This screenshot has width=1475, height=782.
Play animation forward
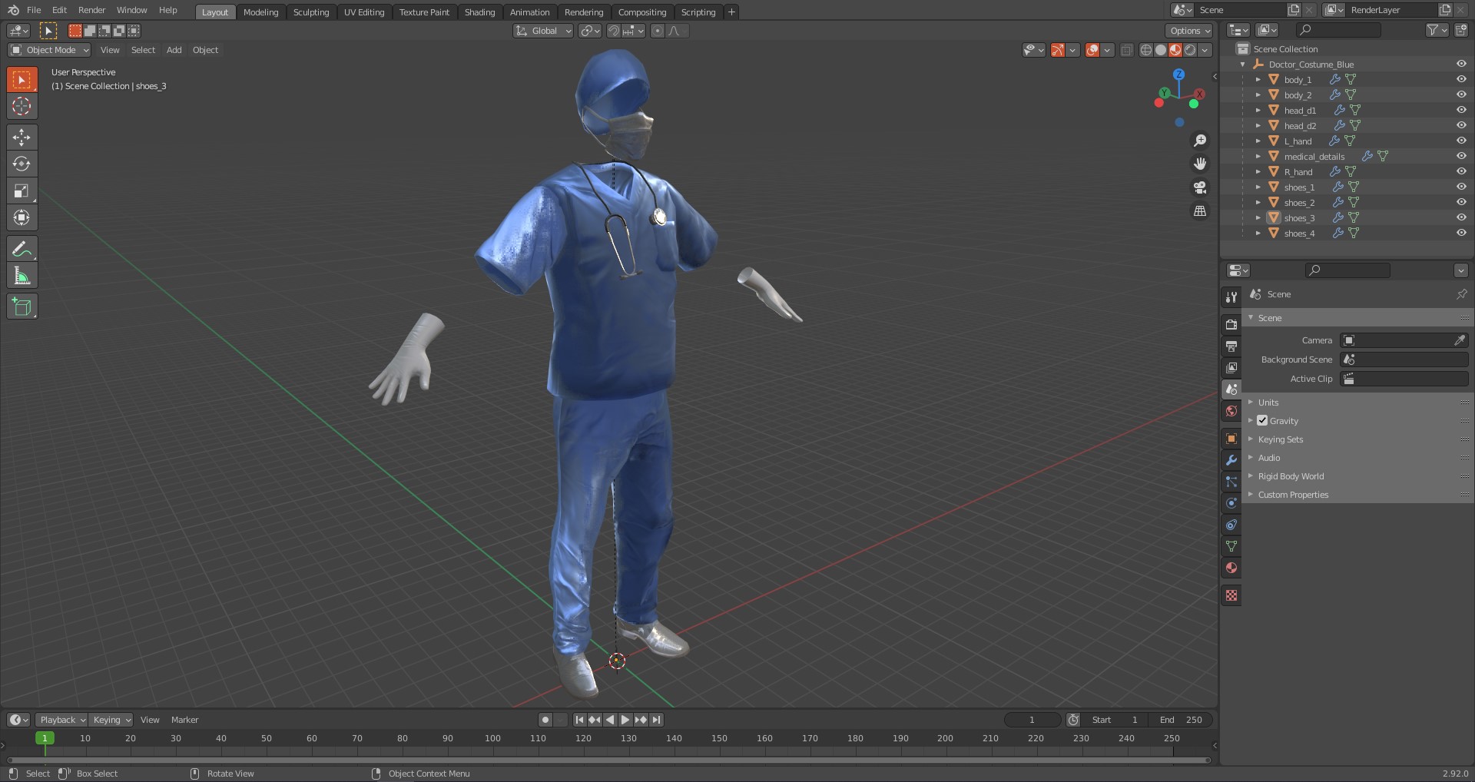pos(625,720)
